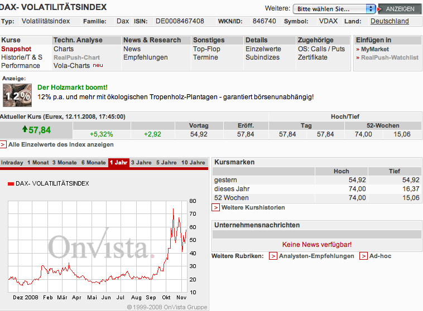Screen dimensions: 423x311
Task: Click 52-Wochen low value 15,06 in price bar
Action: 402,134
